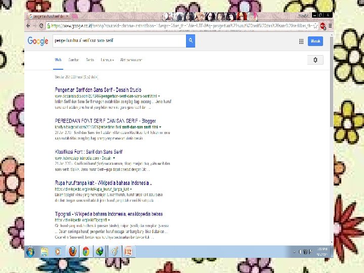The height and width of the screenshot is (273, 364).
Task: Expand arrow beside indonesiaprintmedia URL
Action: click(114, 158)
